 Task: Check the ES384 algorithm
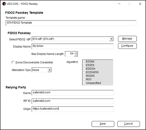[84, 62]
